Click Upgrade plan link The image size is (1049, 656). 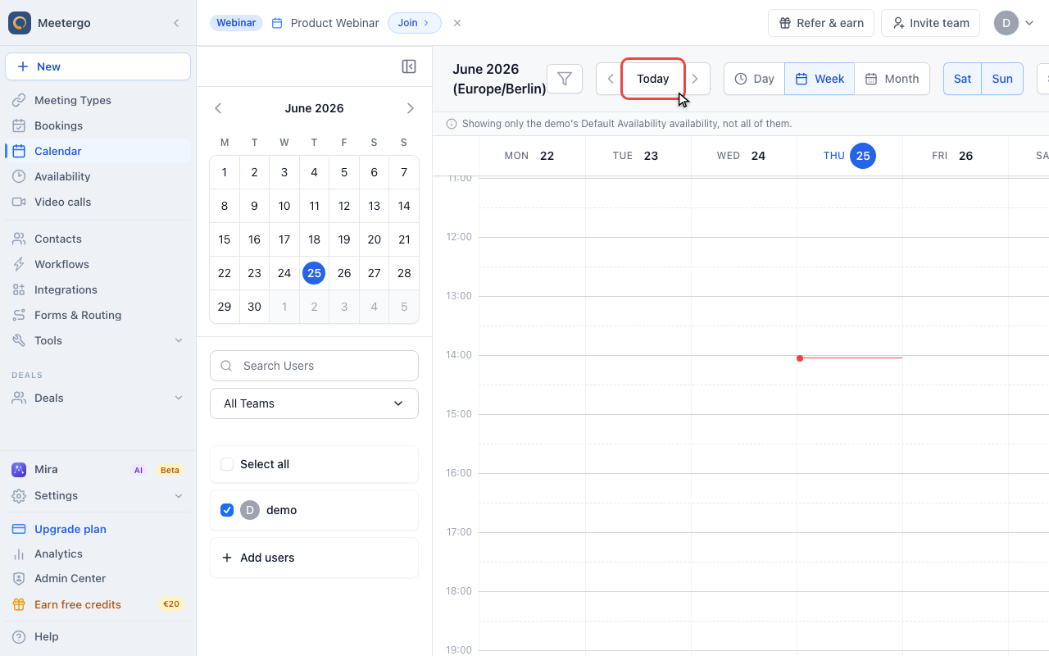tap(70, 529)
